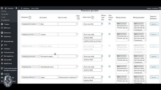Toggle Clear checkbox for shipping_postcode
This screenshot has height=90, width=161.
[77, 56]
